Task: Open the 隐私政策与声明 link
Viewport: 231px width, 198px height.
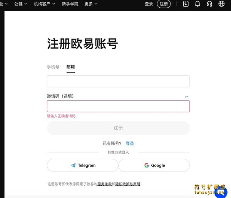Action: click(128, 184)
